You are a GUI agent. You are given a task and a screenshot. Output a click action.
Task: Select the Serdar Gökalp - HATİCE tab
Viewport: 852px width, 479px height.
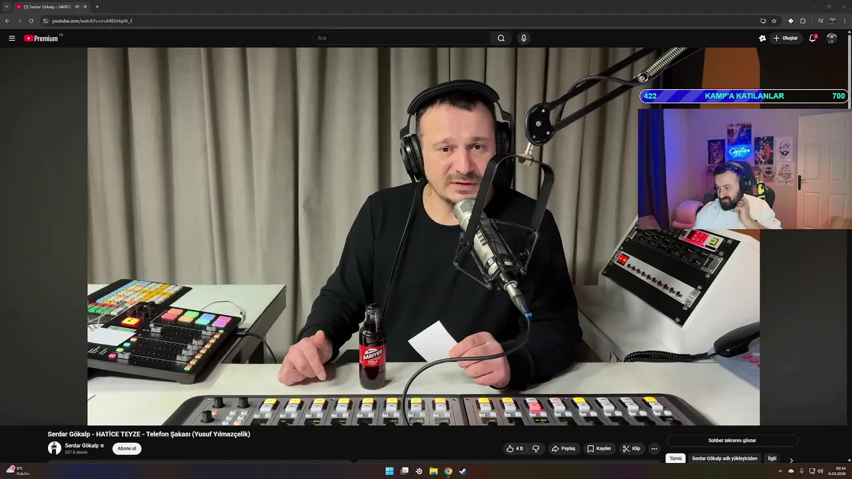tap(52, 7)
